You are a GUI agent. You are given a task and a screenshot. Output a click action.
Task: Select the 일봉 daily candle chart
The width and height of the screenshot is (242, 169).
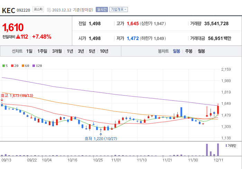click(176, 51)
